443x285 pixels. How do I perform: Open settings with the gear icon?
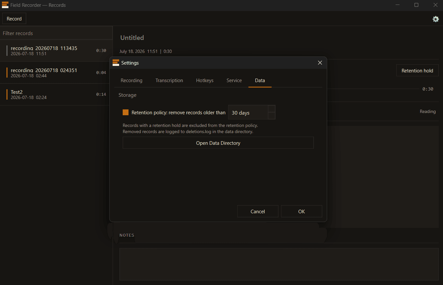(x=436, y=19)
